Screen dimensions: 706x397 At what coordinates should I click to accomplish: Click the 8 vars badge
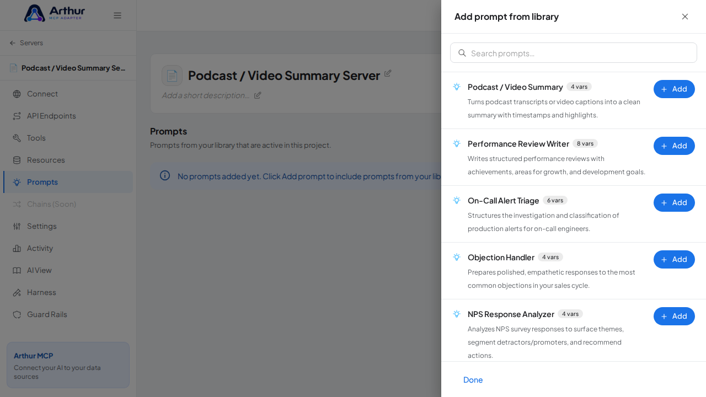(585, 143)
